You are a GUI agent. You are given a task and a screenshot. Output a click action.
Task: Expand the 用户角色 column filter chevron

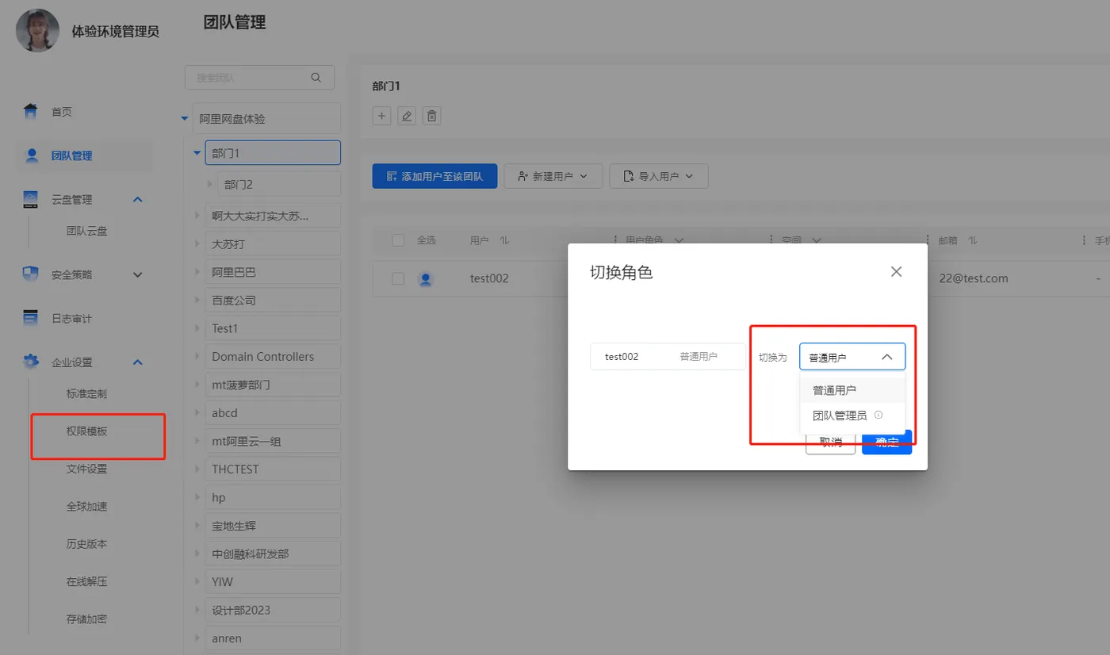[x=678, y=240]
